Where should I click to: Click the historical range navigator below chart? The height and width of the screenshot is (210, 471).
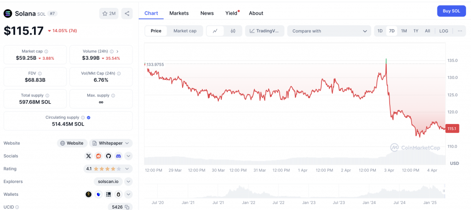[x=294, y=191]
